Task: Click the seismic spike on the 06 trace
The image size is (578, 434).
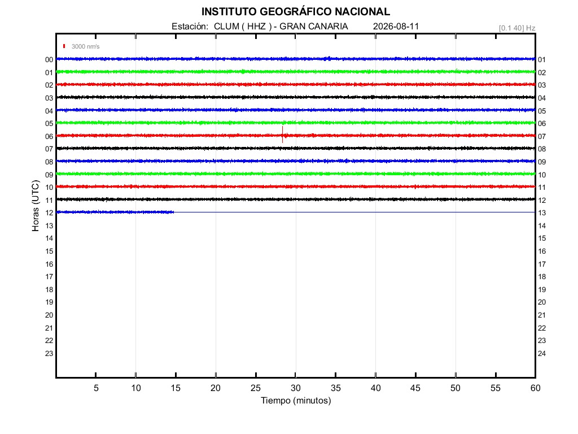Action: [283, 134]
